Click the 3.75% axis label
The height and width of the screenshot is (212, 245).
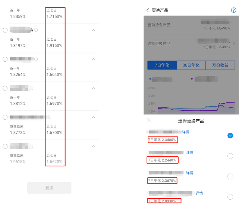(x=152, y=88)
